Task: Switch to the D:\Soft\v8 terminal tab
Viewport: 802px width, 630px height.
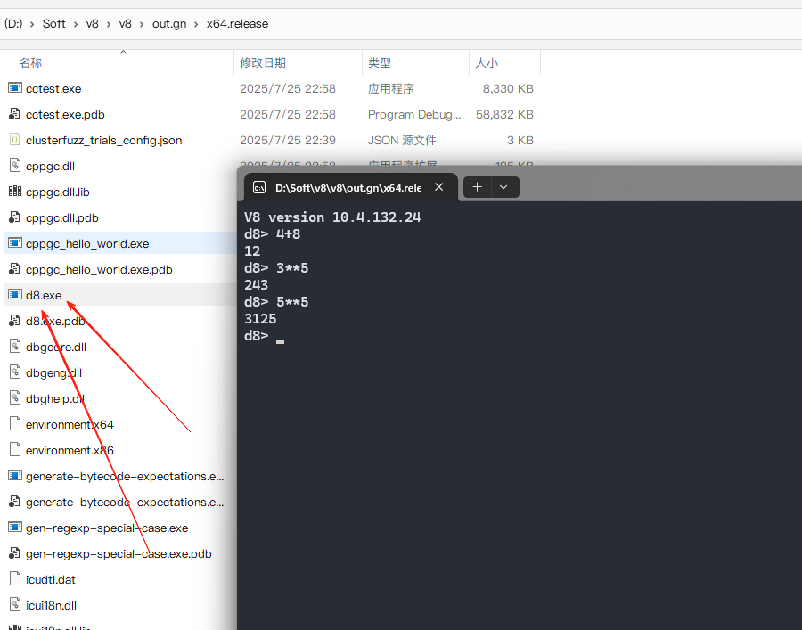Action: (348, 187)
